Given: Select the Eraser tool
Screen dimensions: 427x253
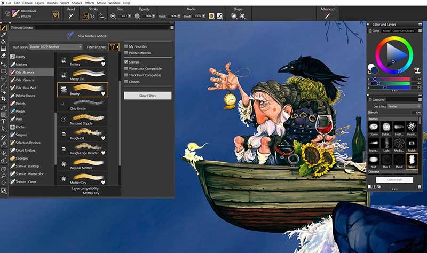Looking at the screenshot, I should point(3,56).
